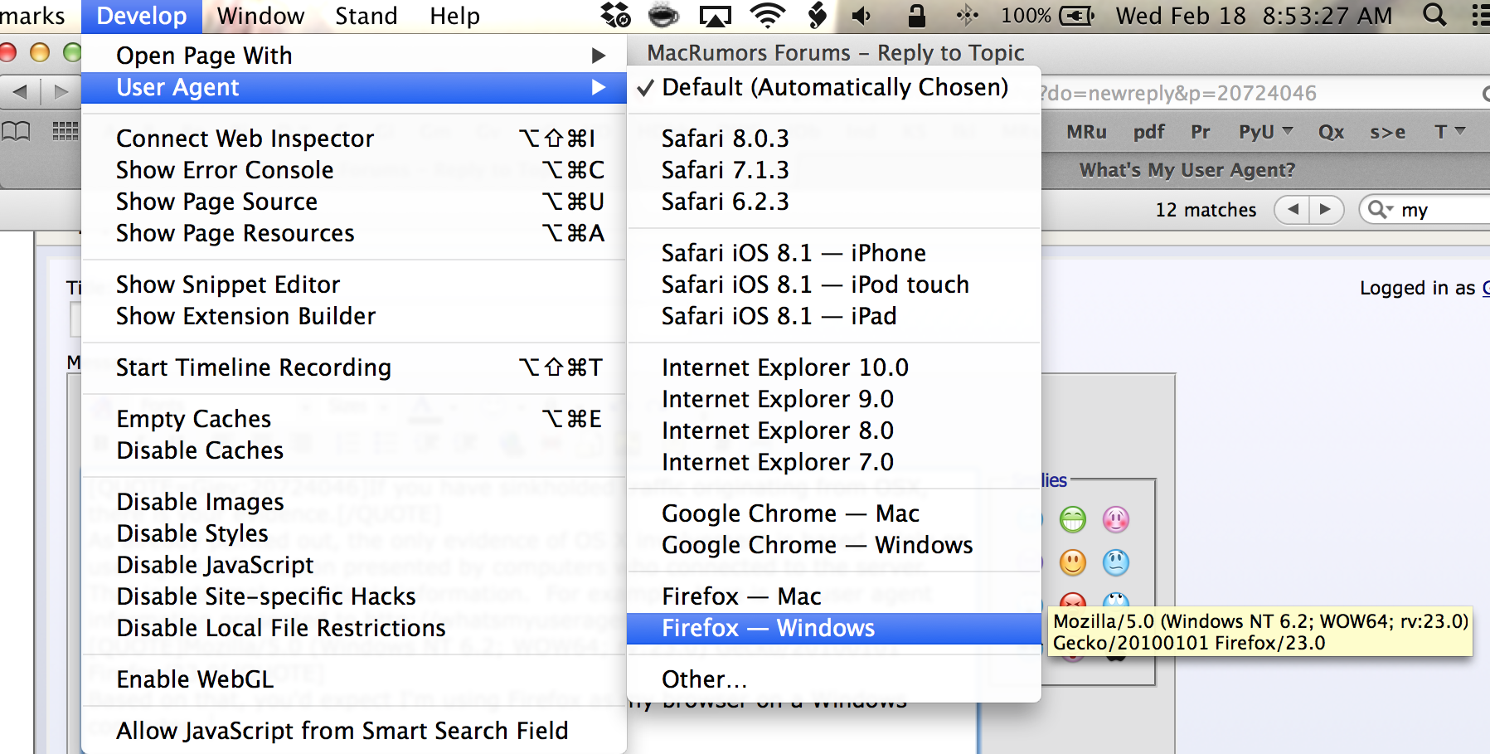Expand Open Page With submenu
The image size is (1490, 754).
pos(354,56)
